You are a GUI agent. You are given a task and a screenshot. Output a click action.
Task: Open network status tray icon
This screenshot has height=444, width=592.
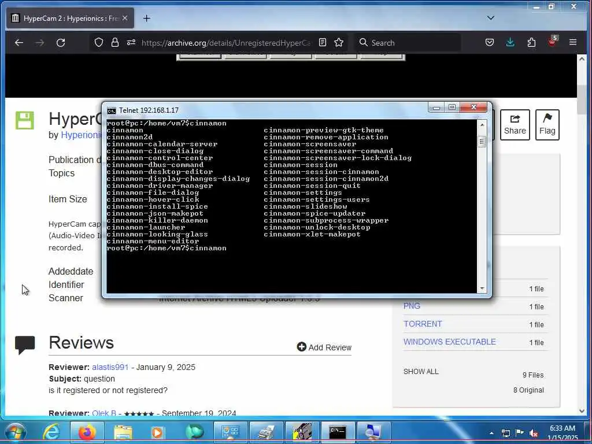point(505,434)
